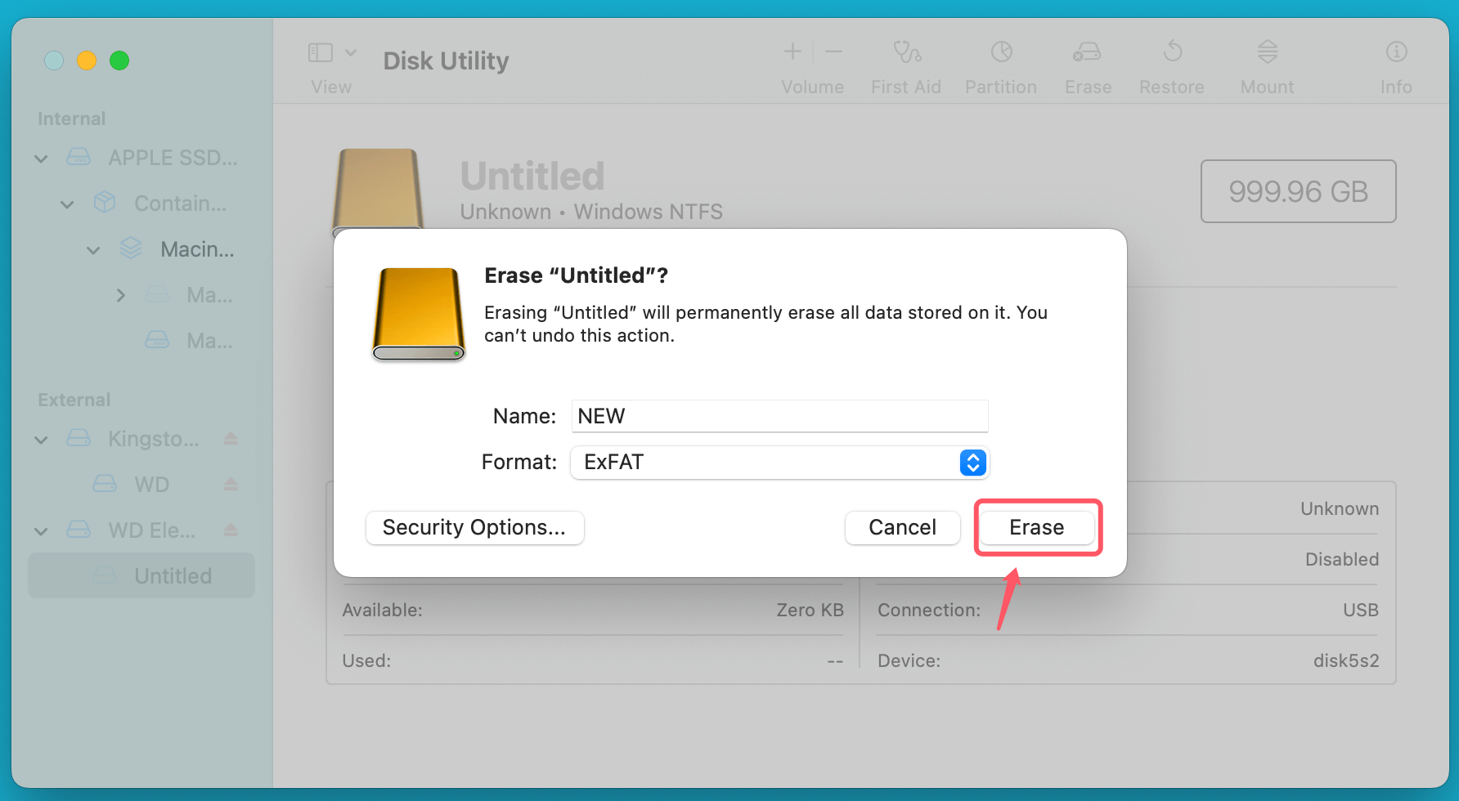Image resolution: width=1459 pixels, height=801 pixels.
Task: Open Security Options dialog
Action: pyautogui.click(x=474, y=527)
